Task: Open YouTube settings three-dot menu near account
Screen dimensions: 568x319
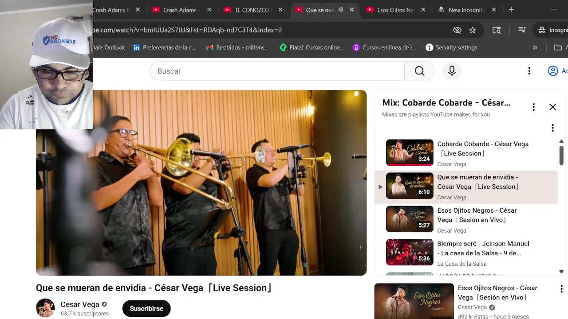Action: click(x=529, y=71)
